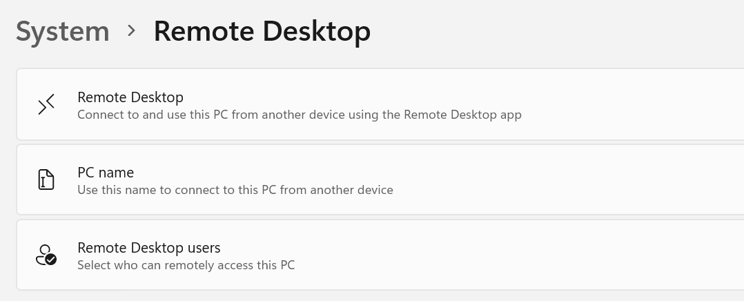This screenshot has height=301, width=744.
Task: Click "Use this name to connect" description
Action: [235, 190]
